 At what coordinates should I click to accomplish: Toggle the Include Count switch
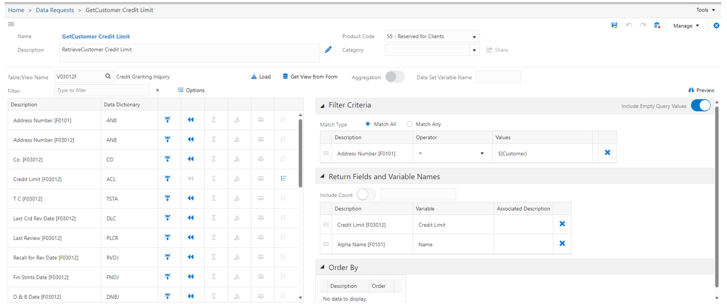(367, 195)
